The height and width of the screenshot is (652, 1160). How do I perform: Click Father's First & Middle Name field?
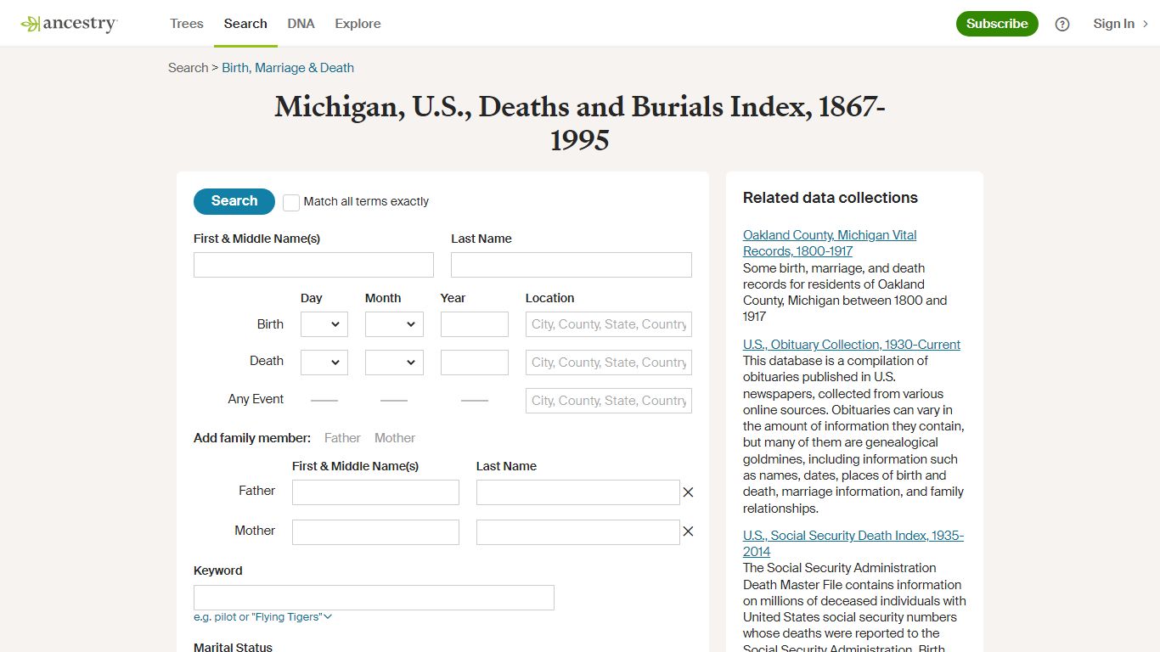pos(375,492)
